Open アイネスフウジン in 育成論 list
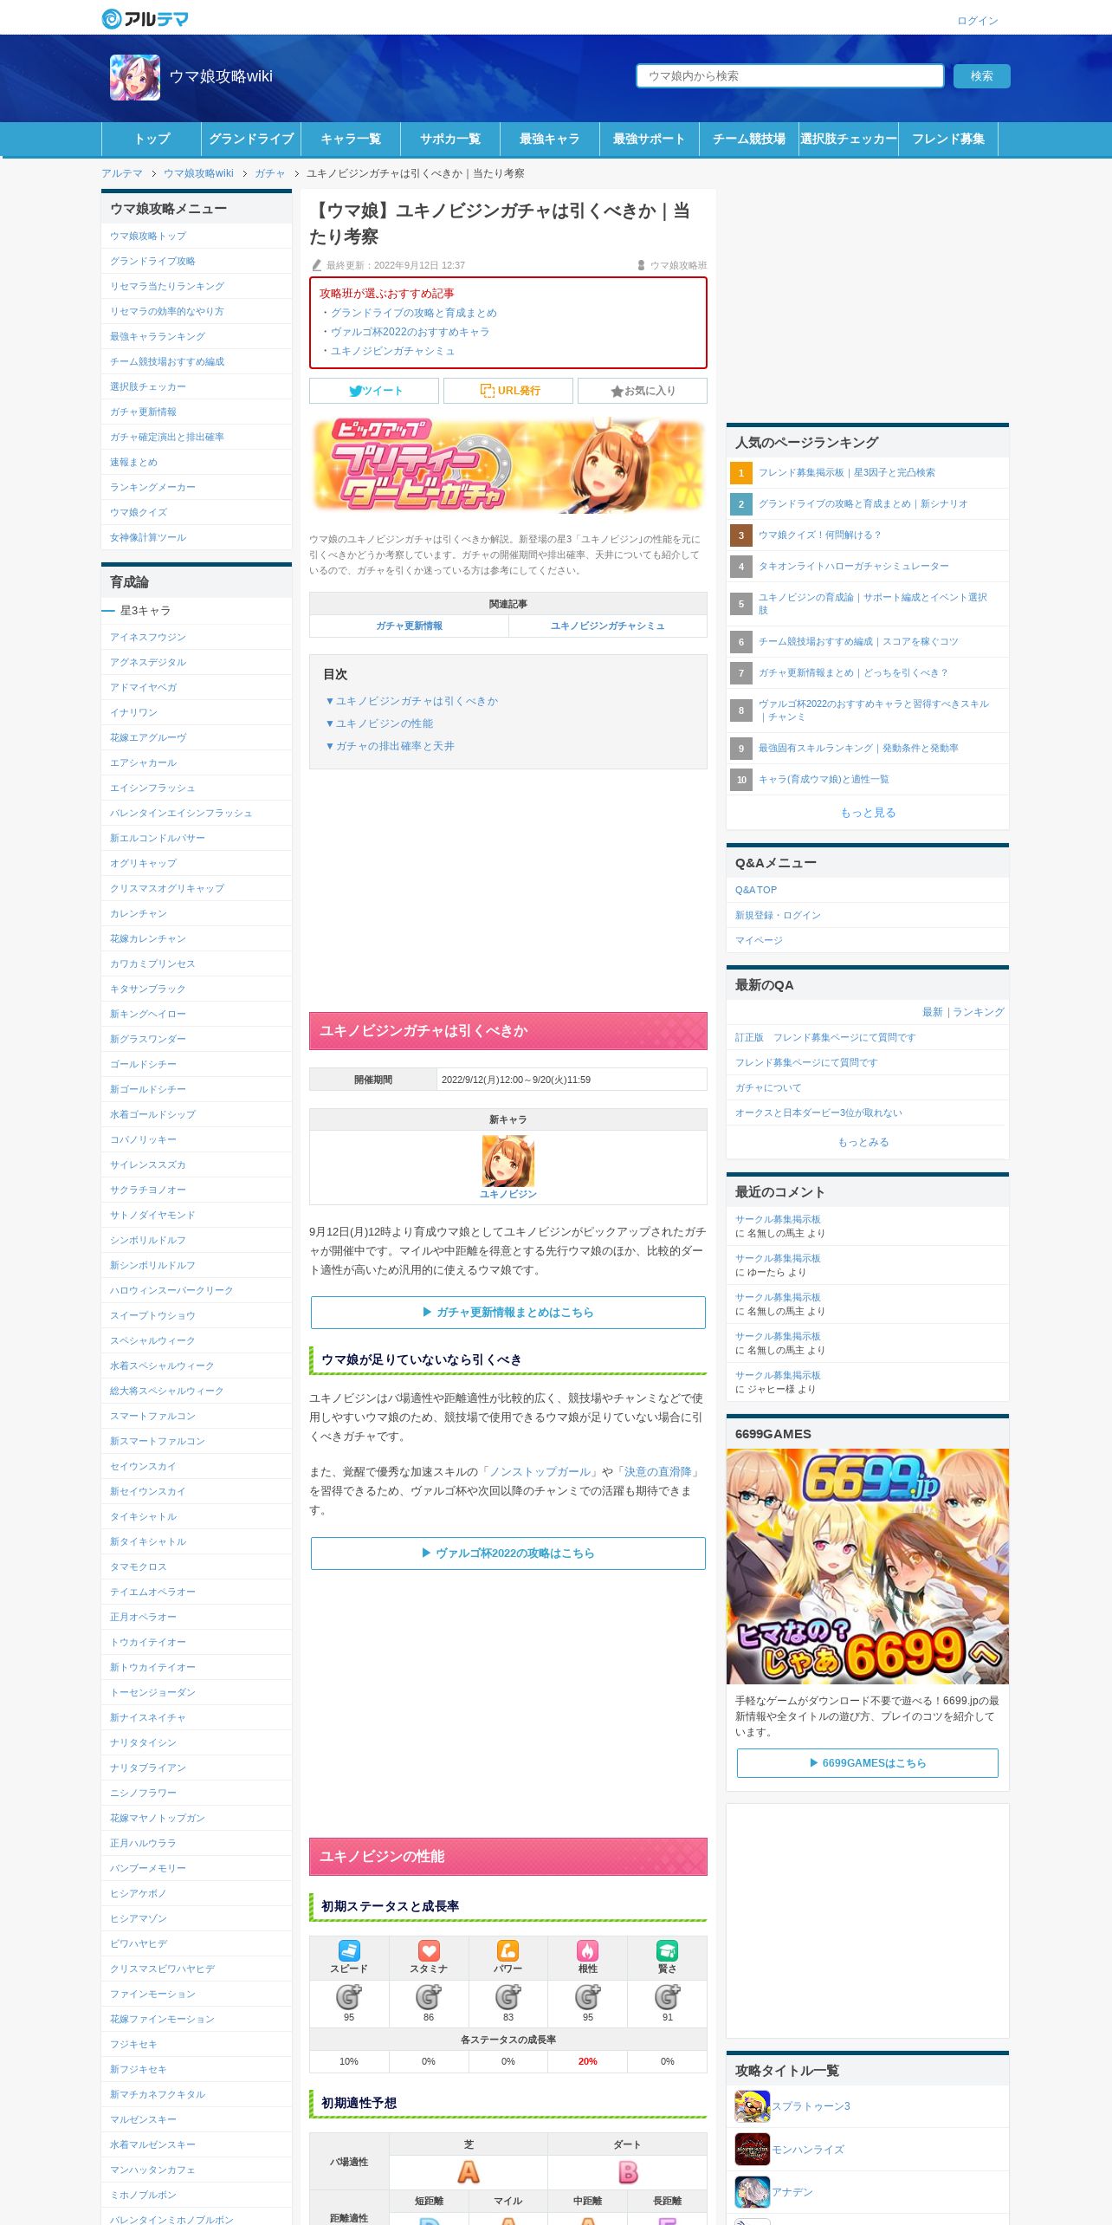This screenshot has height=2225, width=1112. (x=148, y=637)
